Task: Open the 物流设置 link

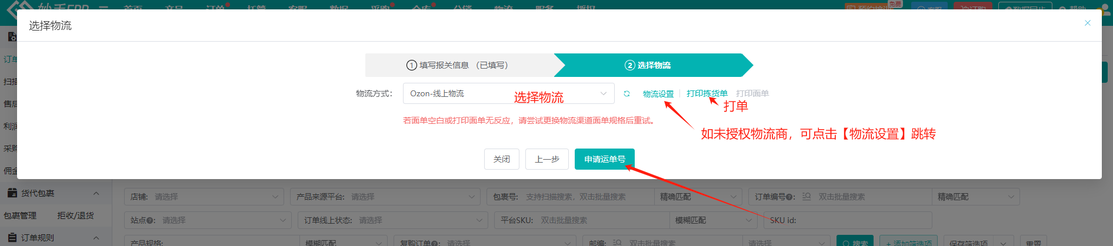Action: pyautogui.click(x=658, y=94)
